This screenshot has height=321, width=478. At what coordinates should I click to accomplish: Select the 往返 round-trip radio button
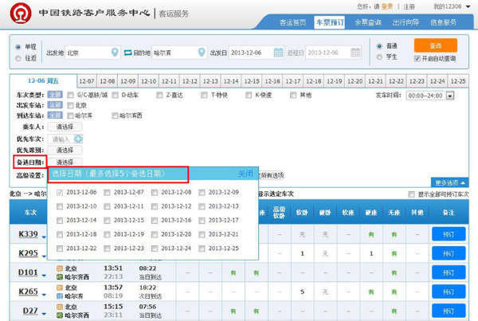[18, 57]
